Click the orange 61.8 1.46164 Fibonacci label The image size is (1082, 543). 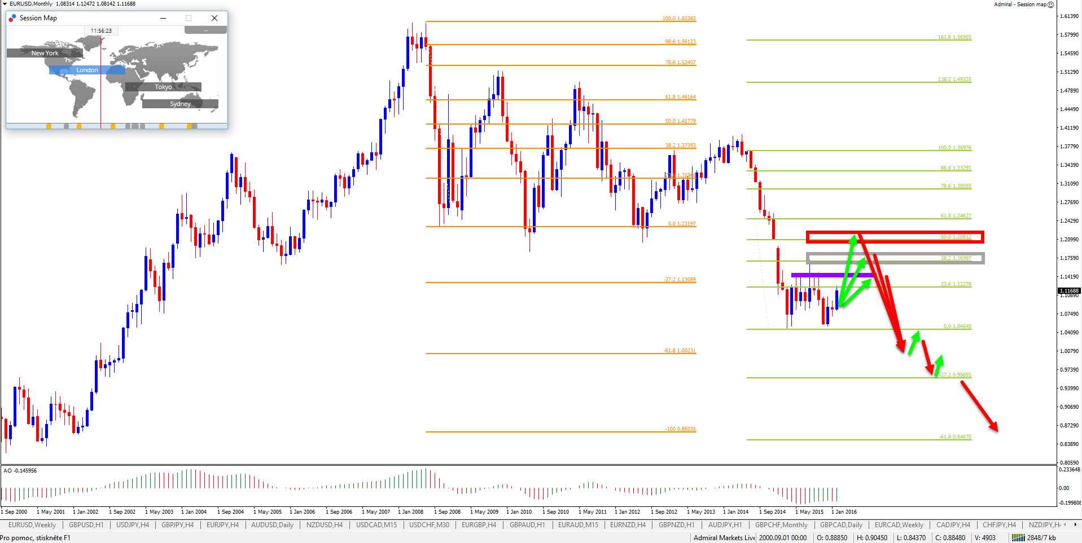(x=680, y=97)
